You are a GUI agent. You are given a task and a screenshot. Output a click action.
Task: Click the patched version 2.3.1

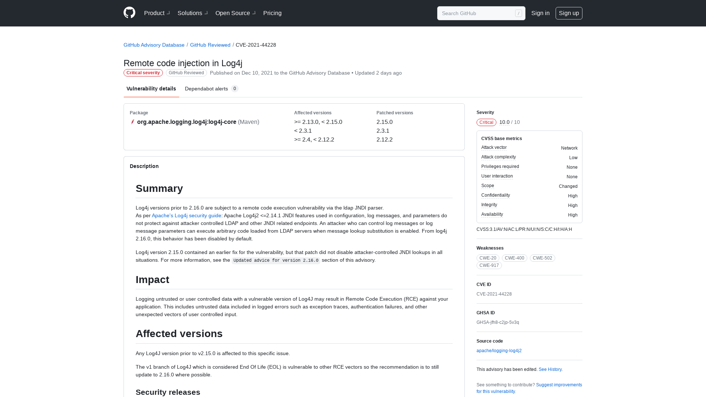pos(383,130)
